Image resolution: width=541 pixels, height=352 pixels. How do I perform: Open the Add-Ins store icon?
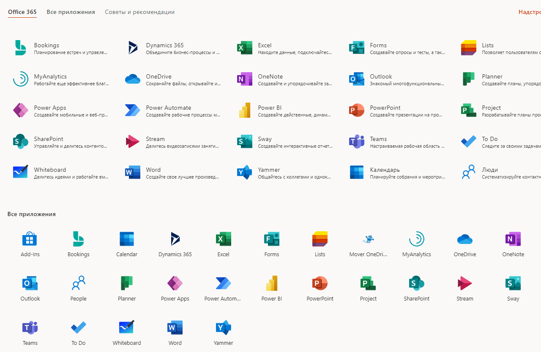(x=30, y=239)
